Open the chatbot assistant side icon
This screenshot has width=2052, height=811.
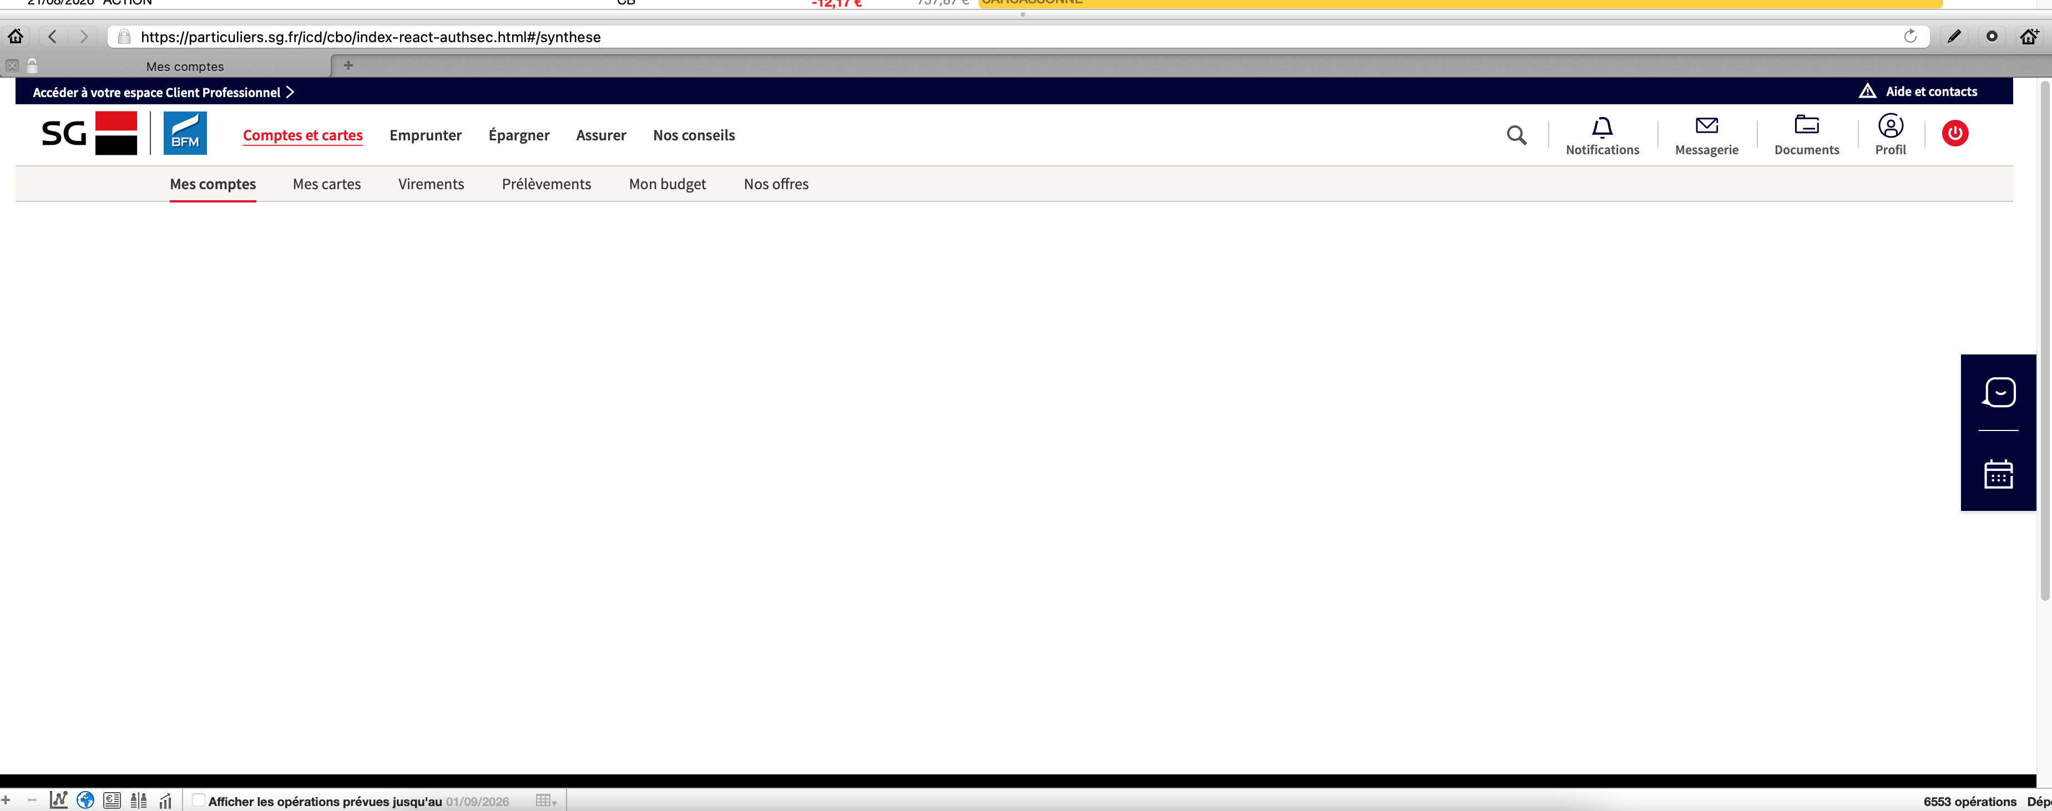pos(1999,393)
